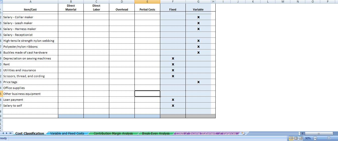The width and height of the screenshot is (338, 141).
Task: Select the Loan payment cell
Action: click(30, 100)
